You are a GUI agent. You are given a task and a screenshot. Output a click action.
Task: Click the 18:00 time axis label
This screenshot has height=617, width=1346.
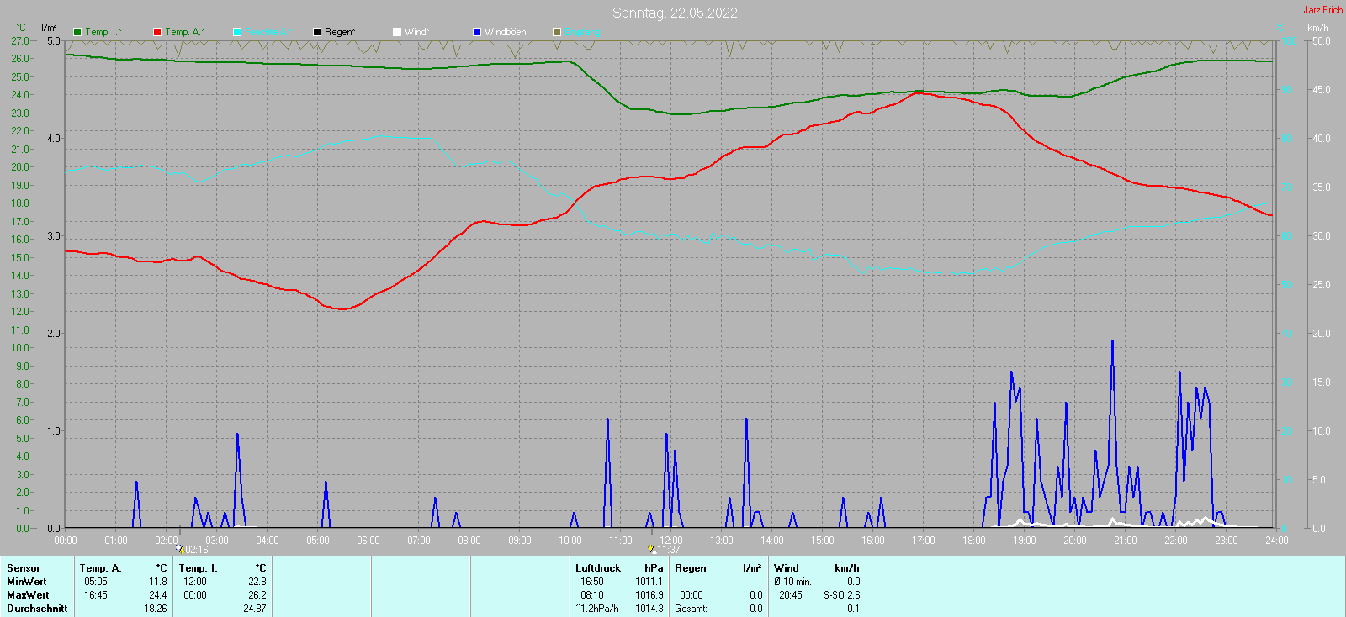tap(974, 541)
